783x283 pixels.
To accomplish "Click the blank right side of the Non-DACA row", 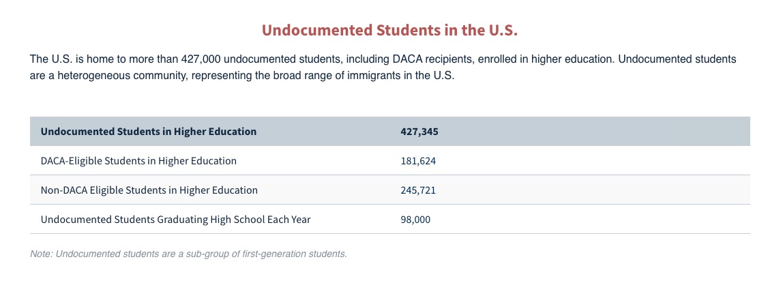I will 594,190.
